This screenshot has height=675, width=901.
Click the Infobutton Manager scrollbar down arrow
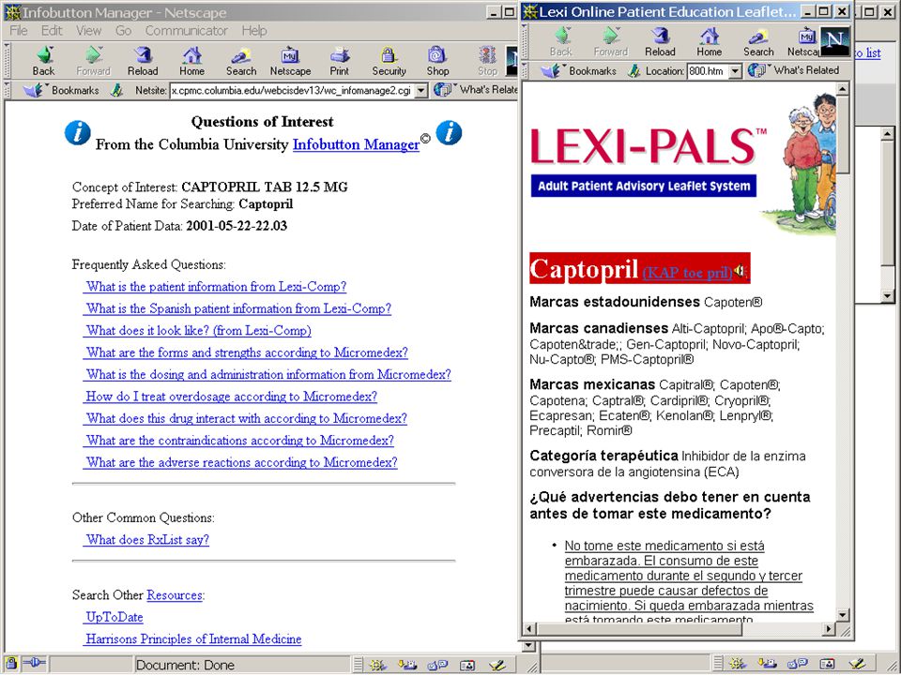click(528, 646)
